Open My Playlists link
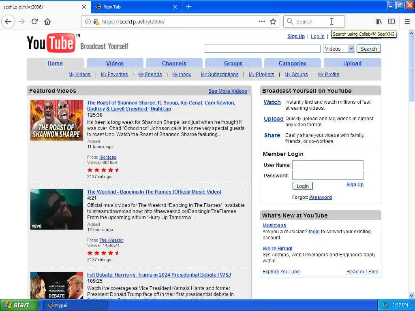 261,75
